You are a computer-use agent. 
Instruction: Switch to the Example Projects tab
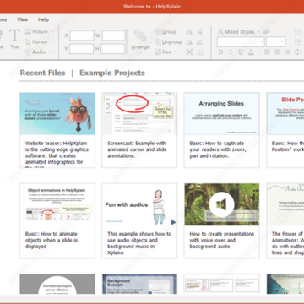112,73
